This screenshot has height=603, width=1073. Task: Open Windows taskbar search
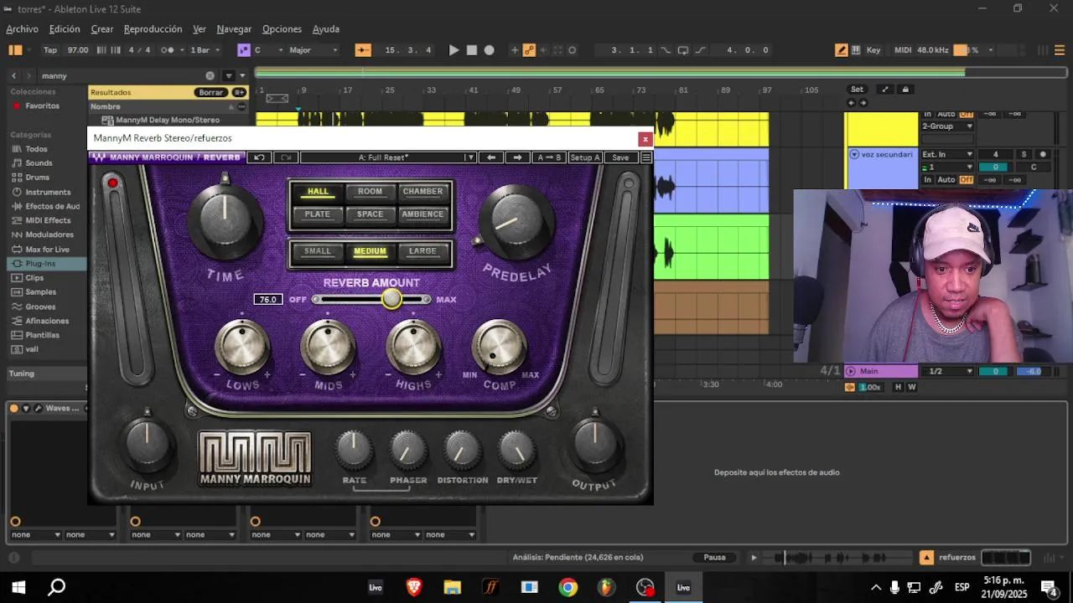tap(56, 587)
